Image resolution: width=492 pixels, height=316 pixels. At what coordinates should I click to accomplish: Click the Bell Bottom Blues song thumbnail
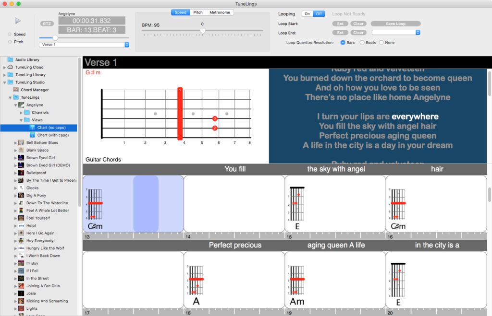pos(21,143)
